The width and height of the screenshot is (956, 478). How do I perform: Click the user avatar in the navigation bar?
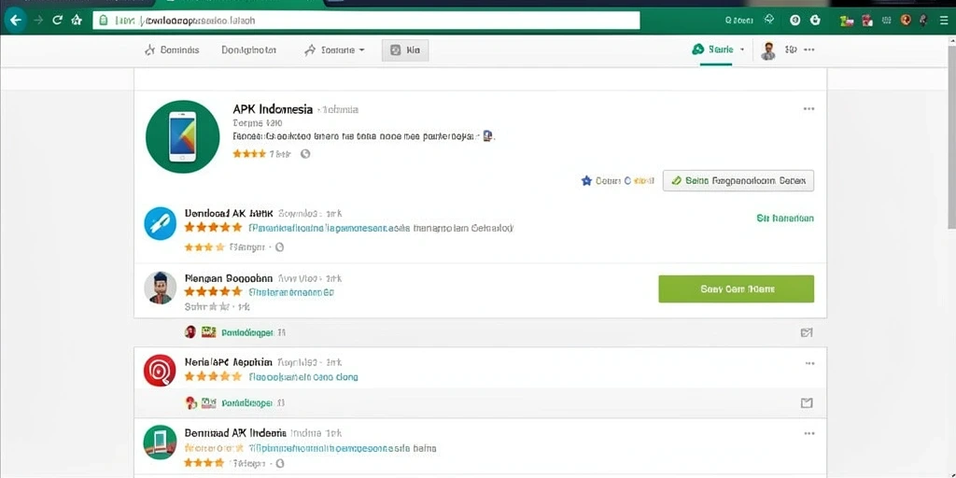[x=768, y=50]
